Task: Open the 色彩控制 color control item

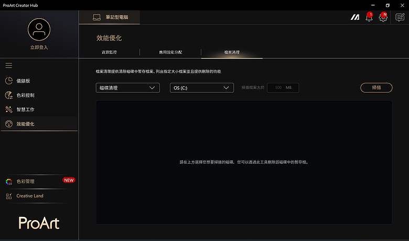Action: point(39,95)
